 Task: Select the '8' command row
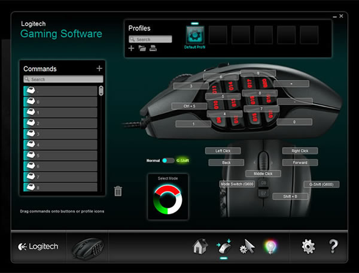[60, 187]
